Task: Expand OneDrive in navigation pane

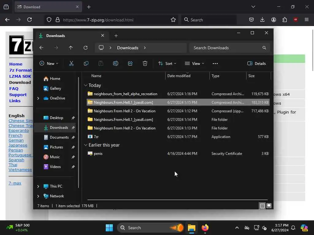Action: 38,98
